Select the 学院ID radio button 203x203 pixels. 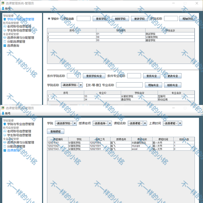pos(49,19)
